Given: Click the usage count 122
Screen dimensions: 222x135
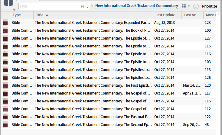Looking at the screenshot, I should tap(208, 117).
